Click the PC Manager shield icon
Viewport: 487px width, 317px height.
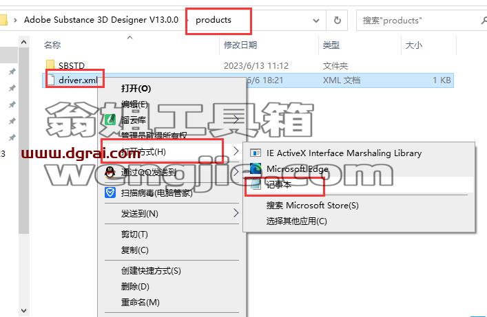click(x=110, y=193)
